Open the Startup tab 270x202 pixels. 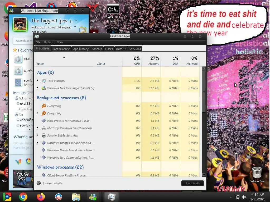click(97, 49)
